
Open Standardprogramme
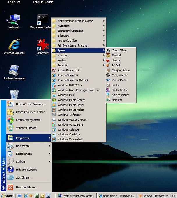29,120
